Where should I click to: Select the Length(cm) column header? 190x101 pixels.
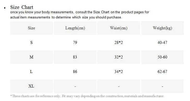pyautogui.click(x=75, y=28)
